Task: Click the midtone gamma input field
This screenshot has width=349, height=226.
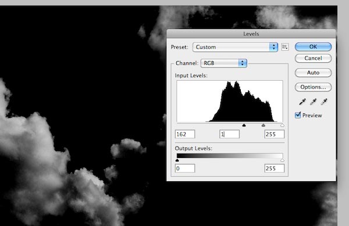Action: (x=230, y=134)
